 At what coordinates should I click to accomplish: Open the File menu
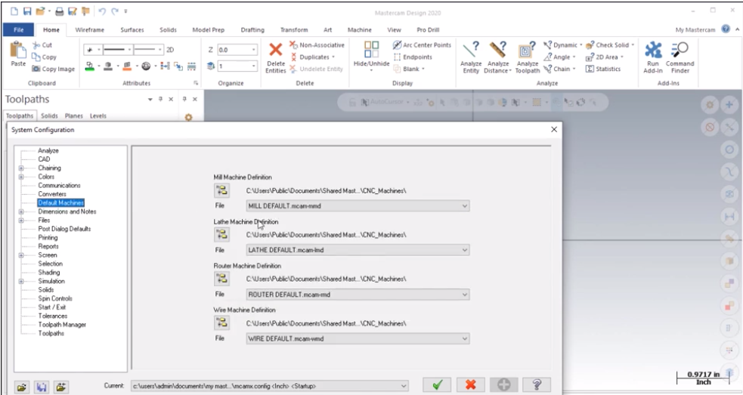coord(18,30)
